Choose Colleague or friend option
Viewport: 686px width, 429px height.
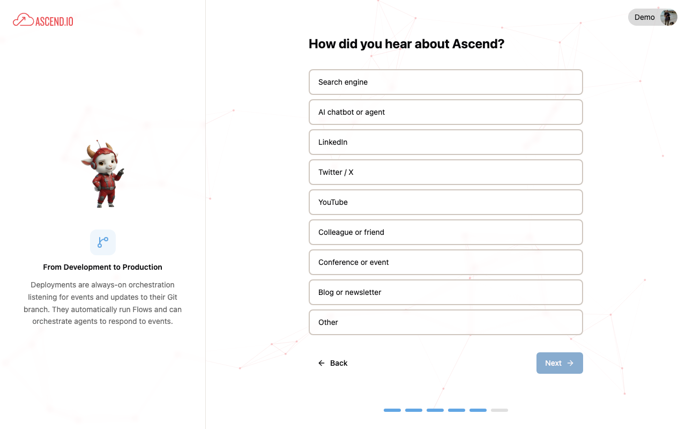(x=446, y=232)
